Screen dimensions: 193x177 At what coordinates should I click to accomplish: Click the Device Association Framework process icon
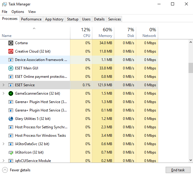click(x=11, y=60)
